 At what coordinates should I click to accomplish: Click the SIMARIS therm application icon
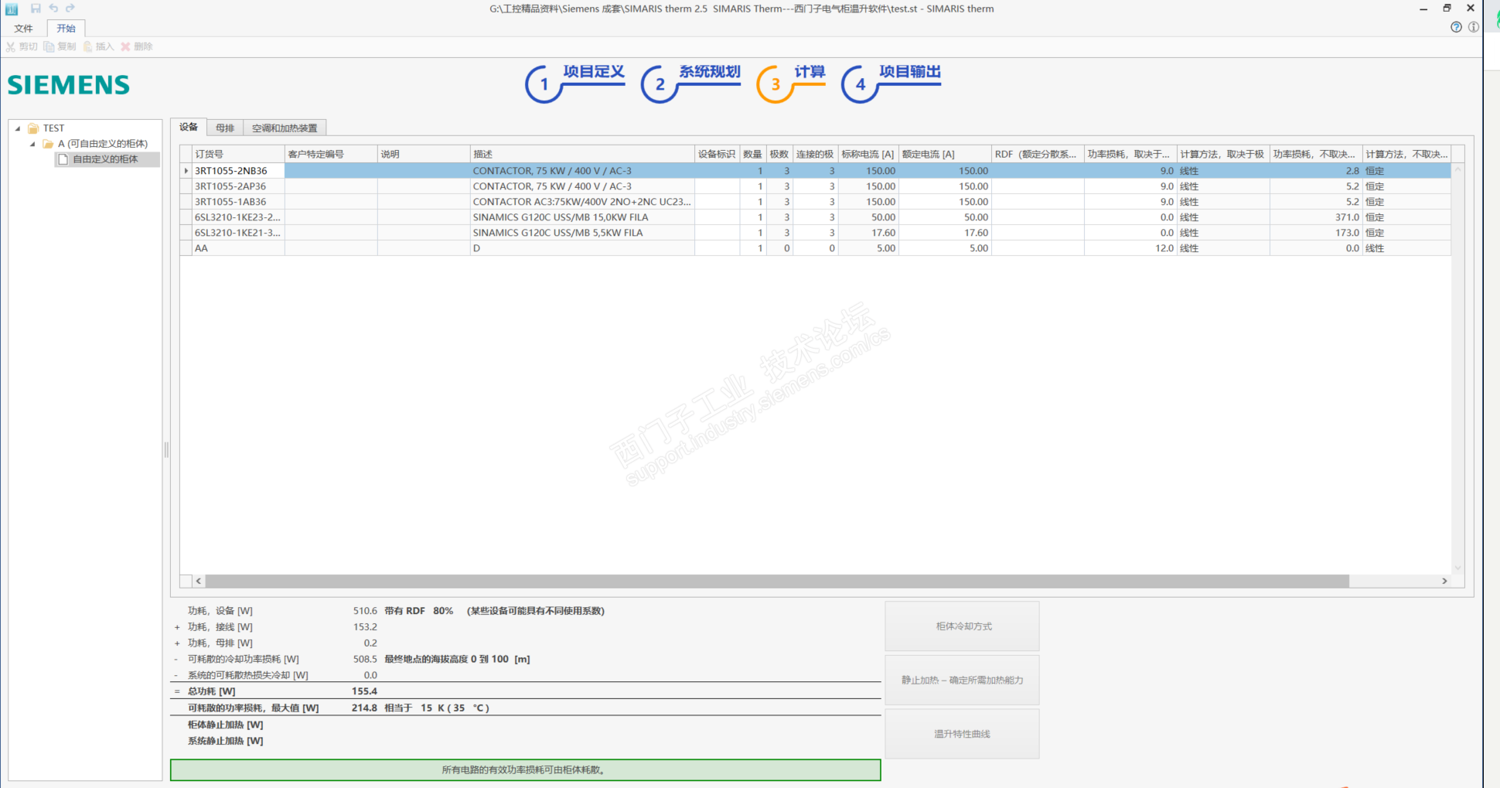tap(12, 9)
